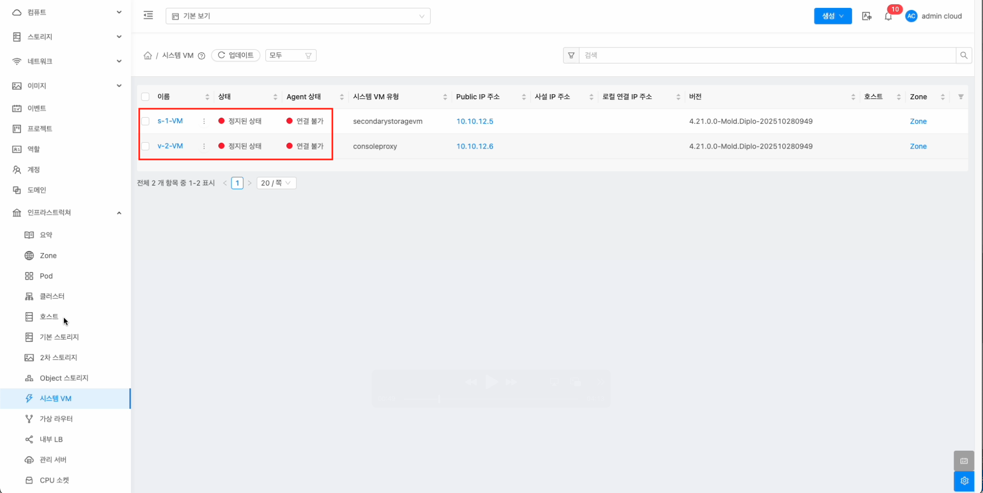The width and height of the screenshot is (983, 493).
Task: Click the 업데이트 refresh button
Action: pos(236,55)
